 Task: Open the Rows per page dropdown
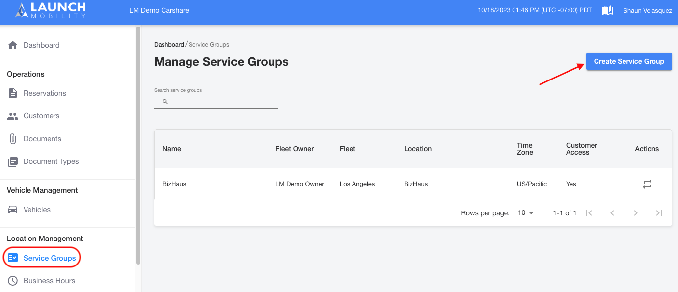point(526,213)
